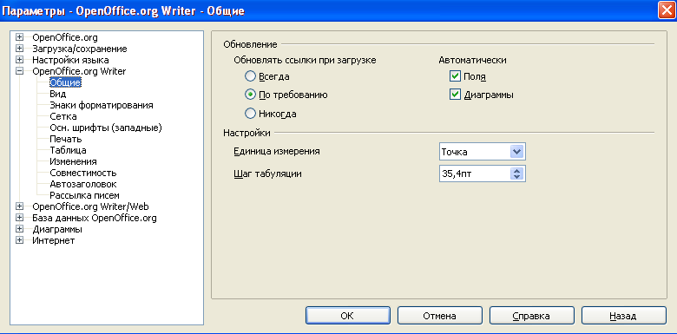Open the Таблица settings page
The height and width of the screenshot is (334, 677).
click(x=68, y=150)
